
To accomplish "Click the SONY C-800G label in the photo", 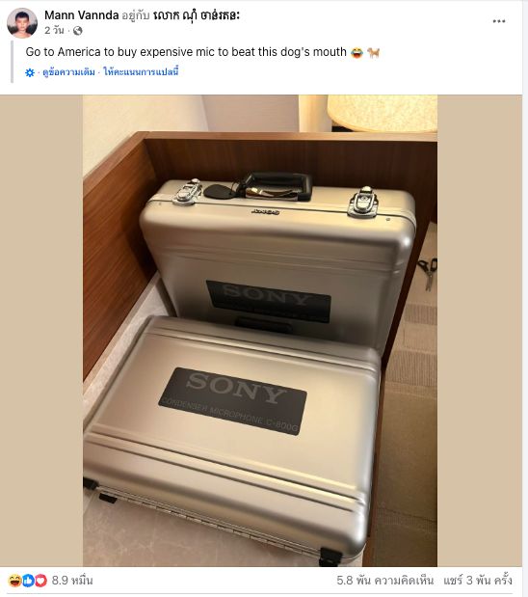I will pyautogui.click(x=233, y=401).
